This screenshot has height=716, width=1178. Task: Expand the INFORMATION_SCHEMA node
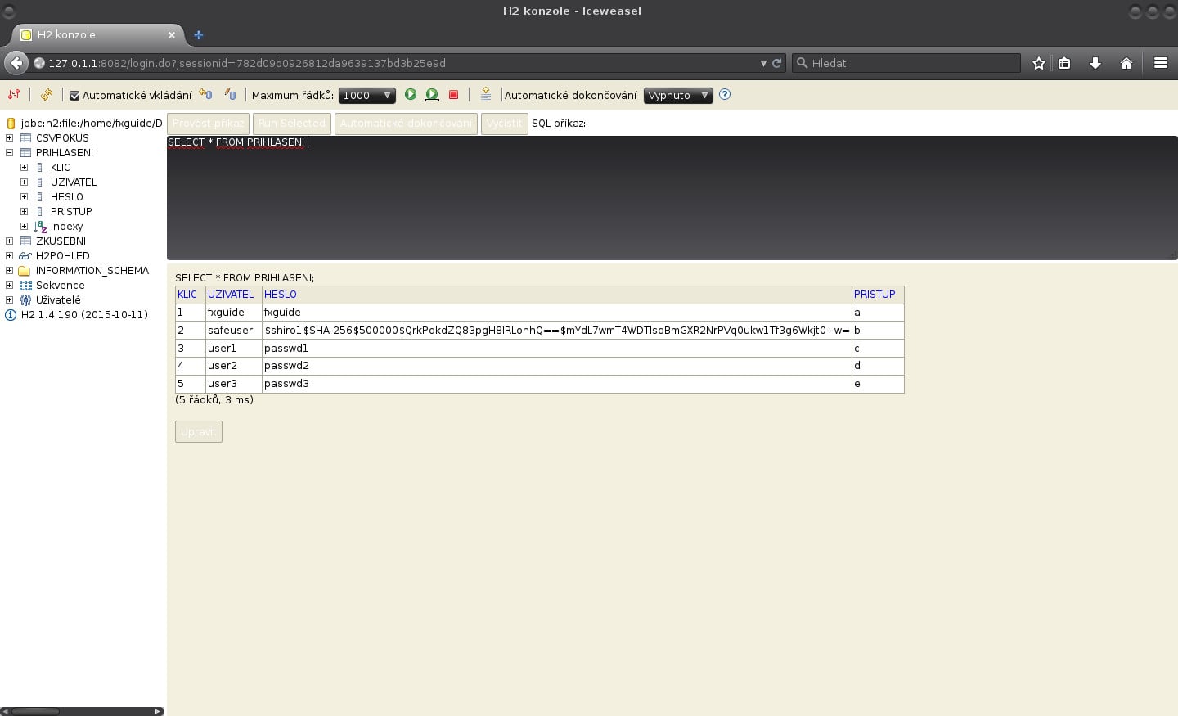pos(8,270)
